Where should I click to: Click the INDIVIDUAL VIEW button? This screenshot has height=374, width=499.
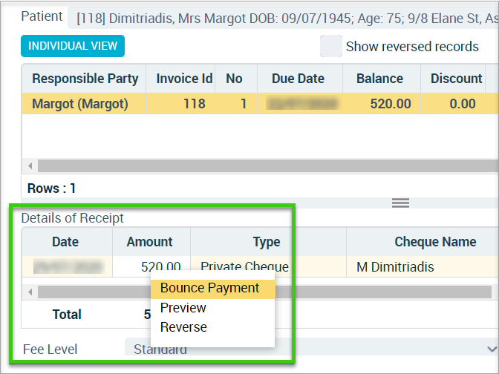point(73,46)
